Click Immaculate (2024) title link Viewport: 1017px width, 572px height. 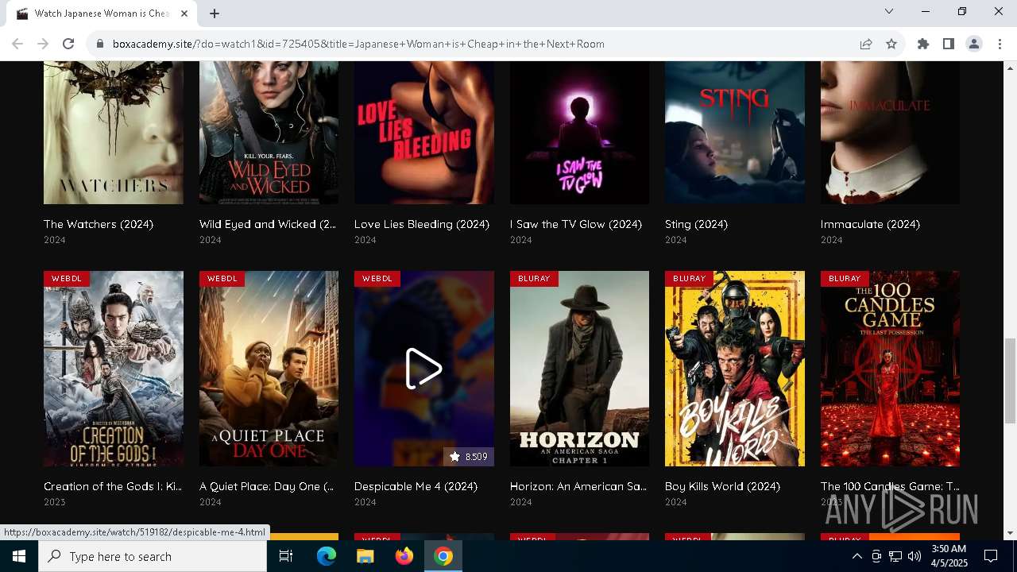pyautogui.click(x=870, y=224)
